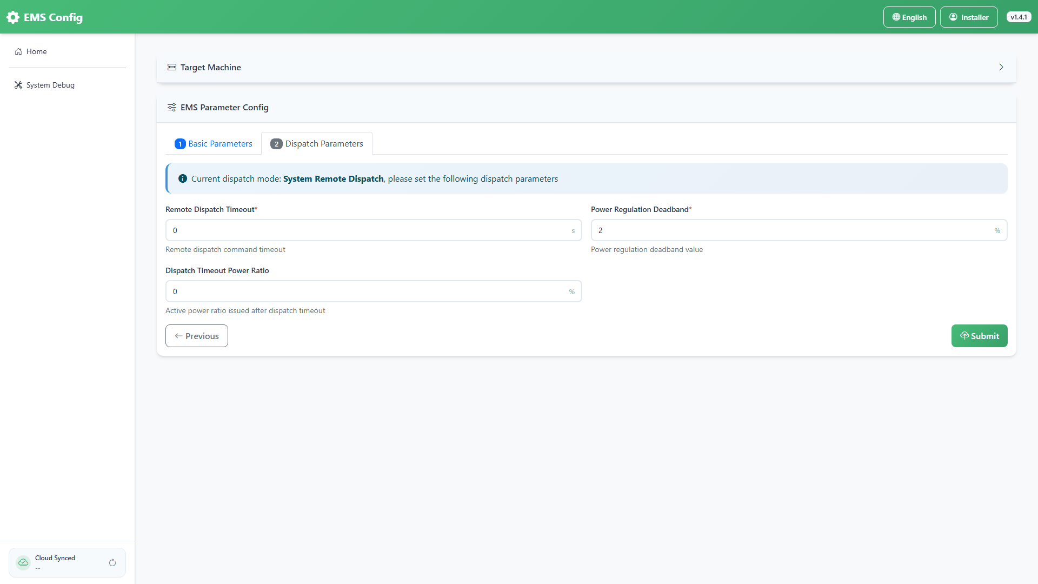Viewport: 1038px width, 584px height.
Task: Open the Installer user menu
Action: pyautogui.click(x=969, y=17)
